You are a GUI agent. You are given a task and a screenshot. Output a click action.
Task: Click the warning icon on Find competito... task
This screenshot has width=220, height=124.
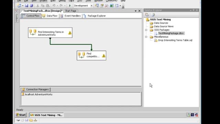pyautogui.click(x=103, y=56)
